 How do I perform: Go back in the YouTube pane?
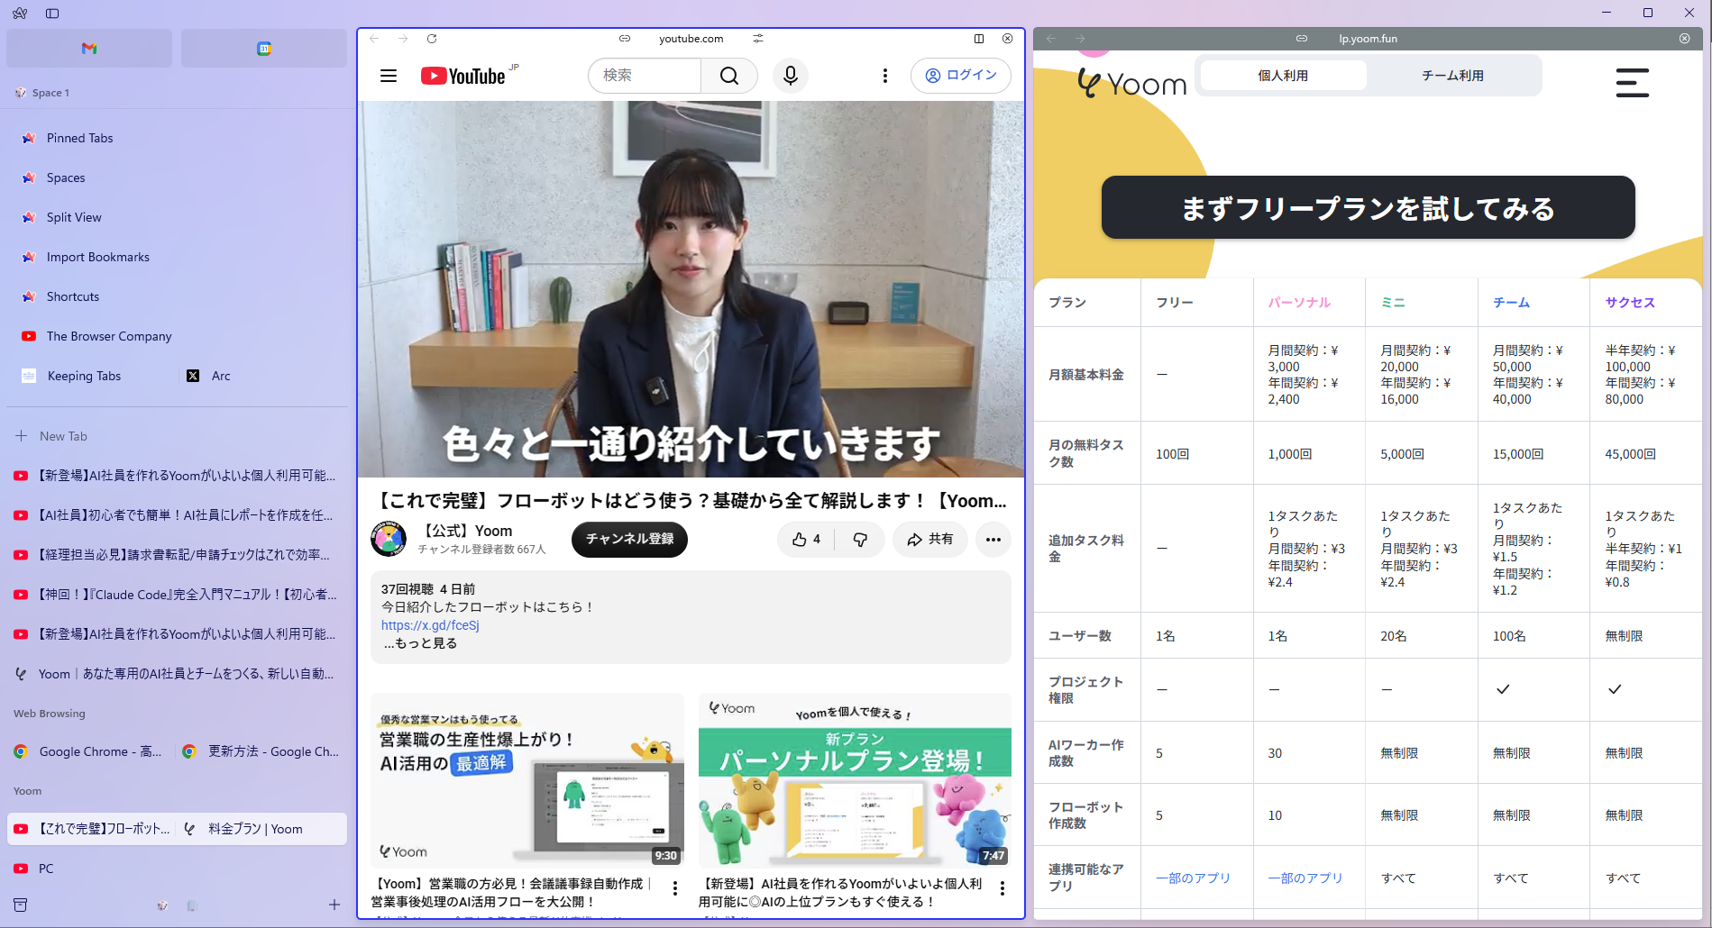[x=374, y=39]
